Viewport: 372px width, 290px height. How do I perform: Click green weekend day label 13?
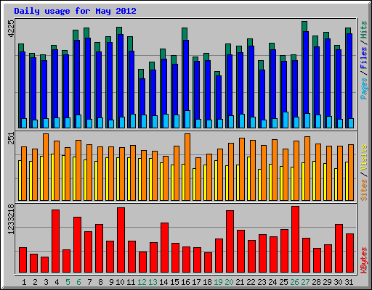tap(153, 282)
